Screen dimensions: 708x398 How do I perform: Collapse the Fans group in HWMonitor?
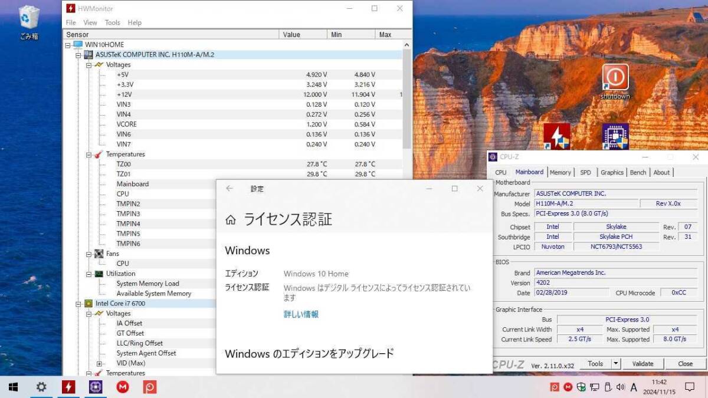pyautogui.click(x=88, y=254)
